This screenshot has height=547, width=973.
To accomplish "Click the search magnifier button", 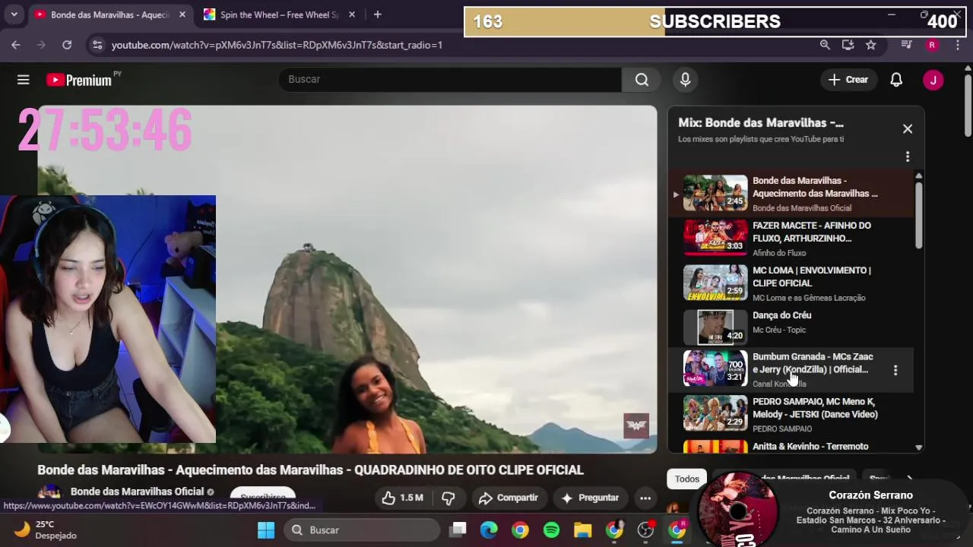I will (x=642, y=80).
